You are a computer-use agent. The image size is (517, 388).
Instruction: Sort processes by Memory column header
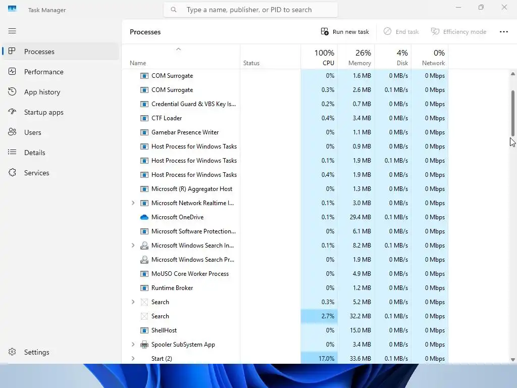tap(356, 57)
